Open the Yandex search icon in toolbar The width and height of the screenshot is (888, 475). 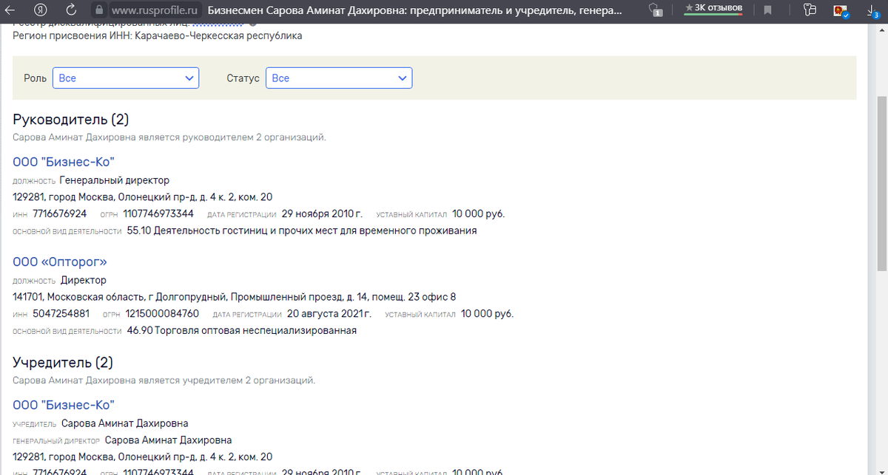pos(41,10)
